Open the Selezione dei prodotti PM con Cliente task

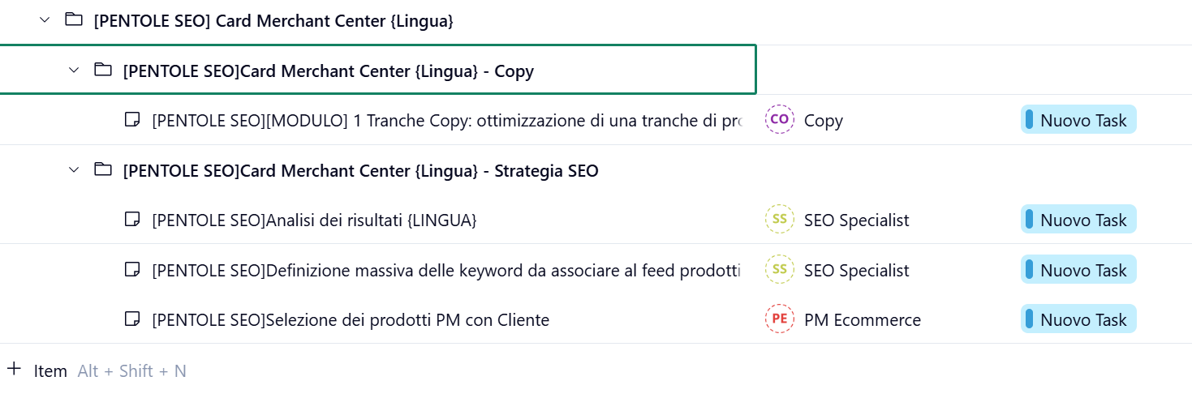click(351, 320)
